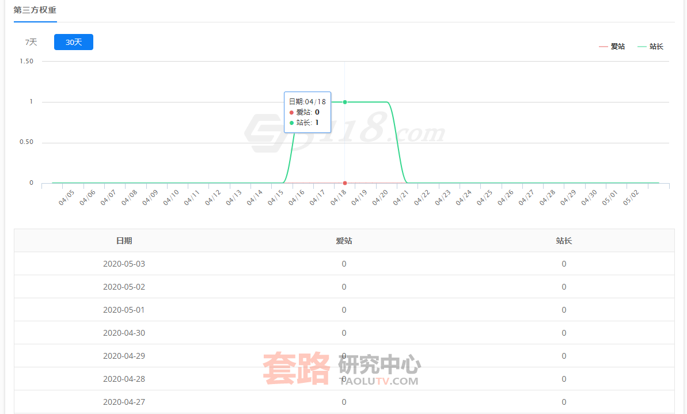Click the 30天 button

pyautogui.click(x=73, y=41)
